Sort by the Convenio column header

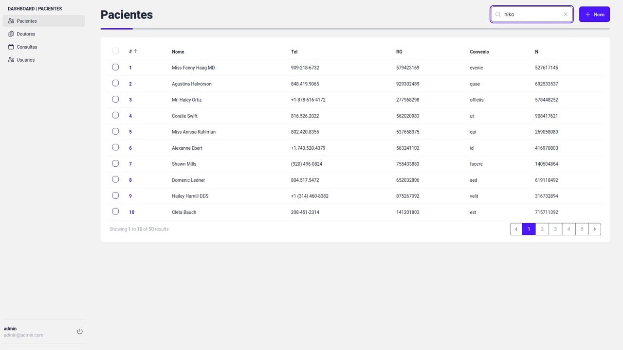click(x=479, y=52)
